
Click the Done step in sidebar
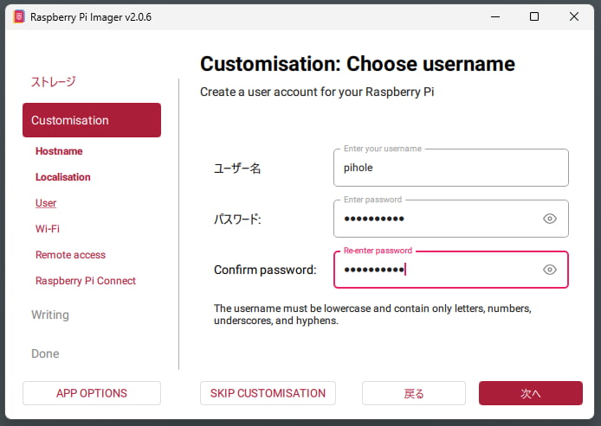coord(45,353)
